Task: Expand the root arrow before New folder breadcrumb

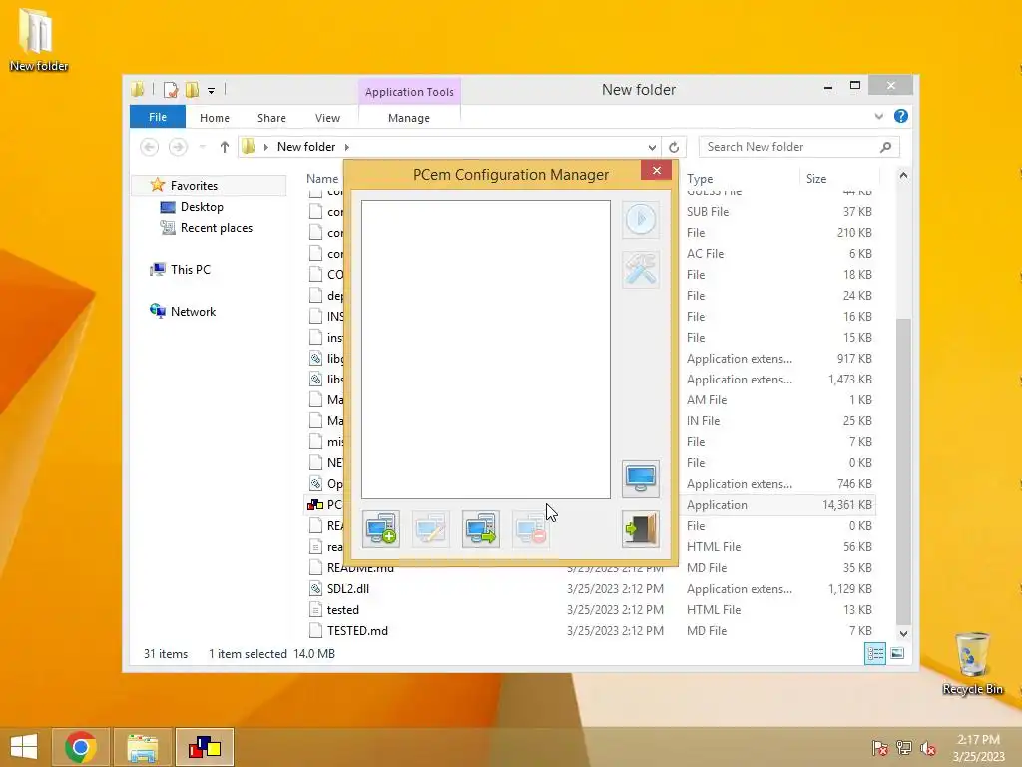Action: coord(265,147)
